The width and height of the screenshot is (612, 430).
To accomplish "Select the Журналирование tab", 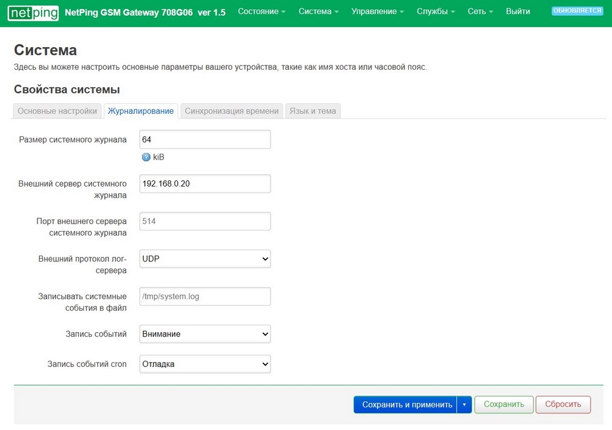I will (141, 111).
